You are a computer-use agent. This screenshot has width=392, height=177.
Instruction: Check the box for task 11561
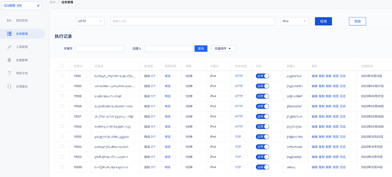tap(62, 76)
